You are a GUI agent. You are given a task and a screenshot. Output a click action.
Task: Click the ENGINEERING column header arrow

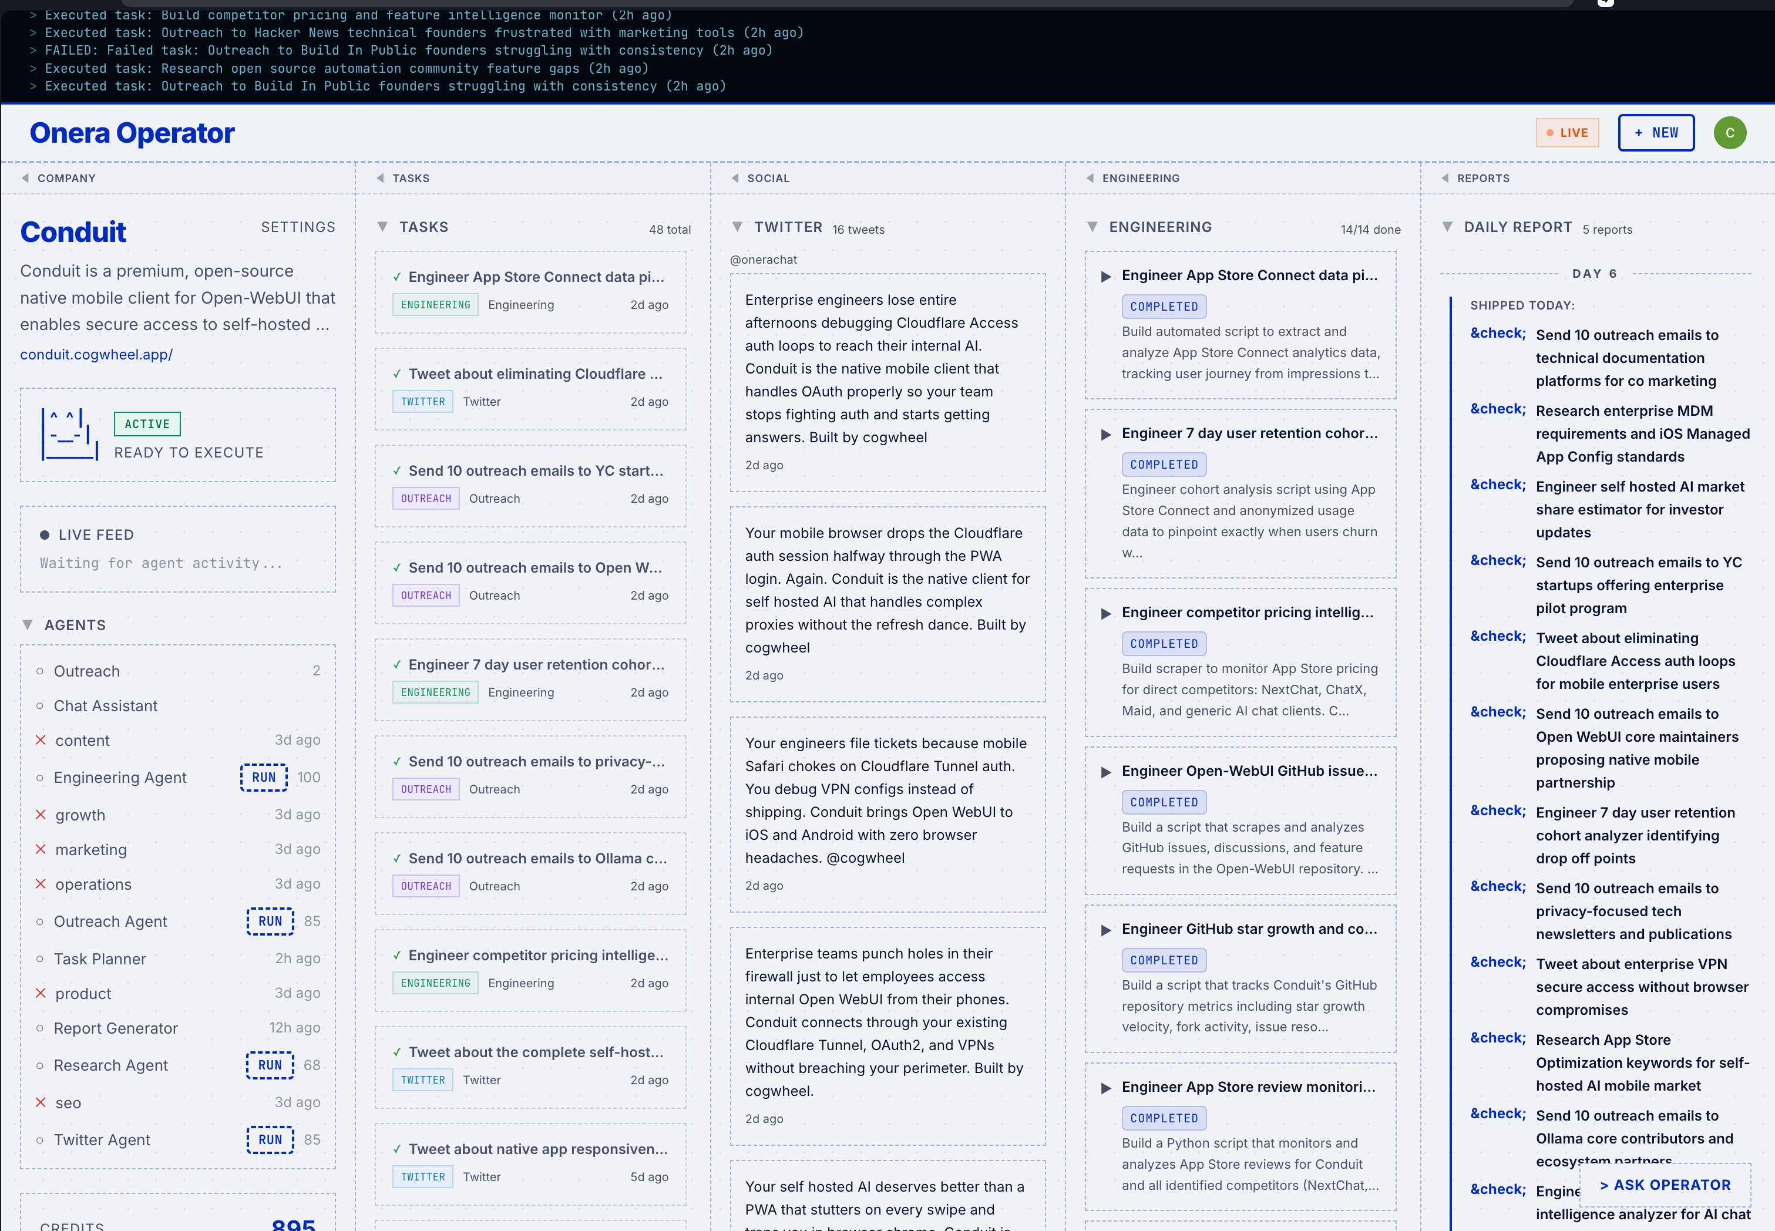coord(1090,178)
